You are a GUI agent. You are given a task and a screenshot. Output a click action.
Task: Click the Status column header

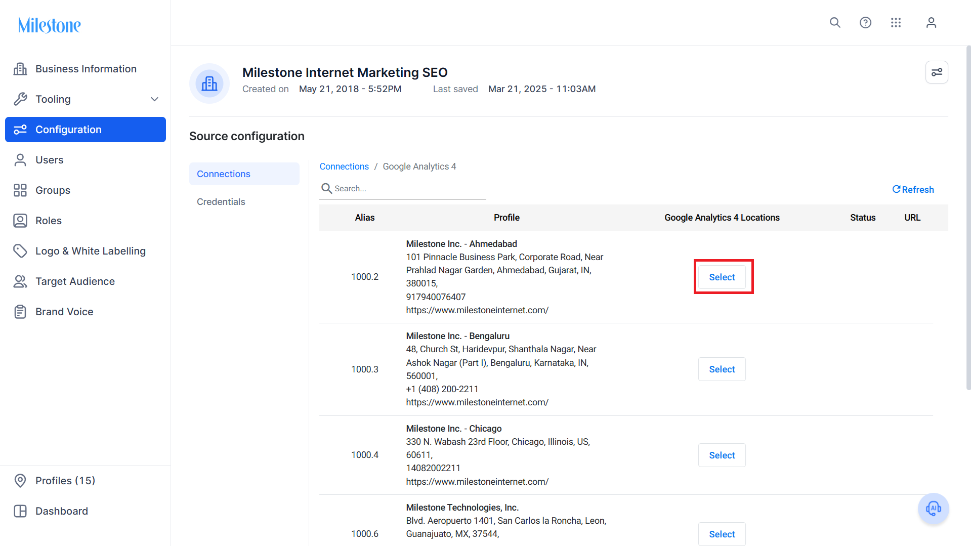[862, 218]
